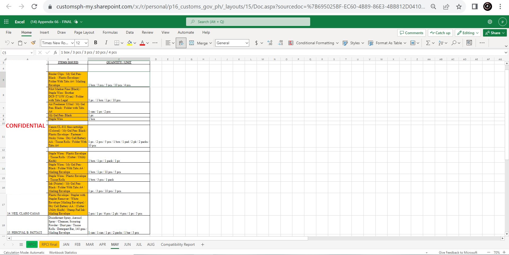The width and height of the screenshot is (509, 255).
Task: Click the insert function fx icon
Action: point(55,52)
